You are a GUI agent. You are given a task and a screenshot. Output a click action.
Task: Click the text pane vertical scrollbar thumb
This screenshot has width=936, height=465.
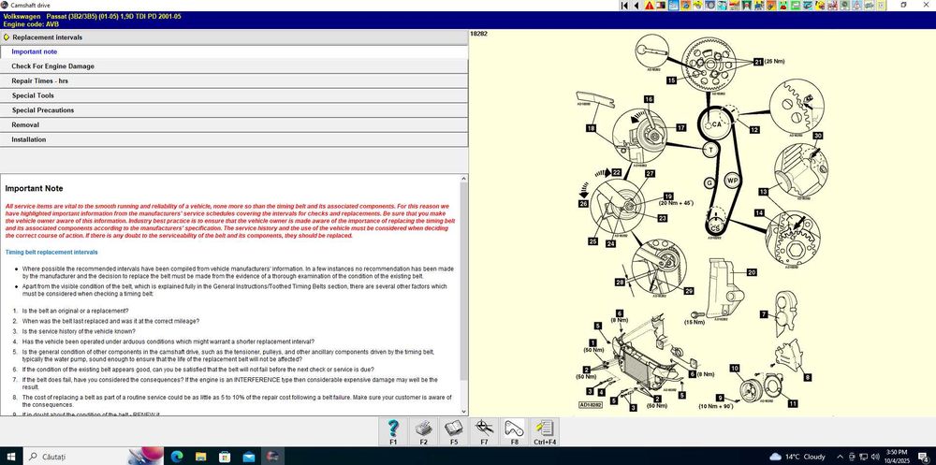point(464,281)
